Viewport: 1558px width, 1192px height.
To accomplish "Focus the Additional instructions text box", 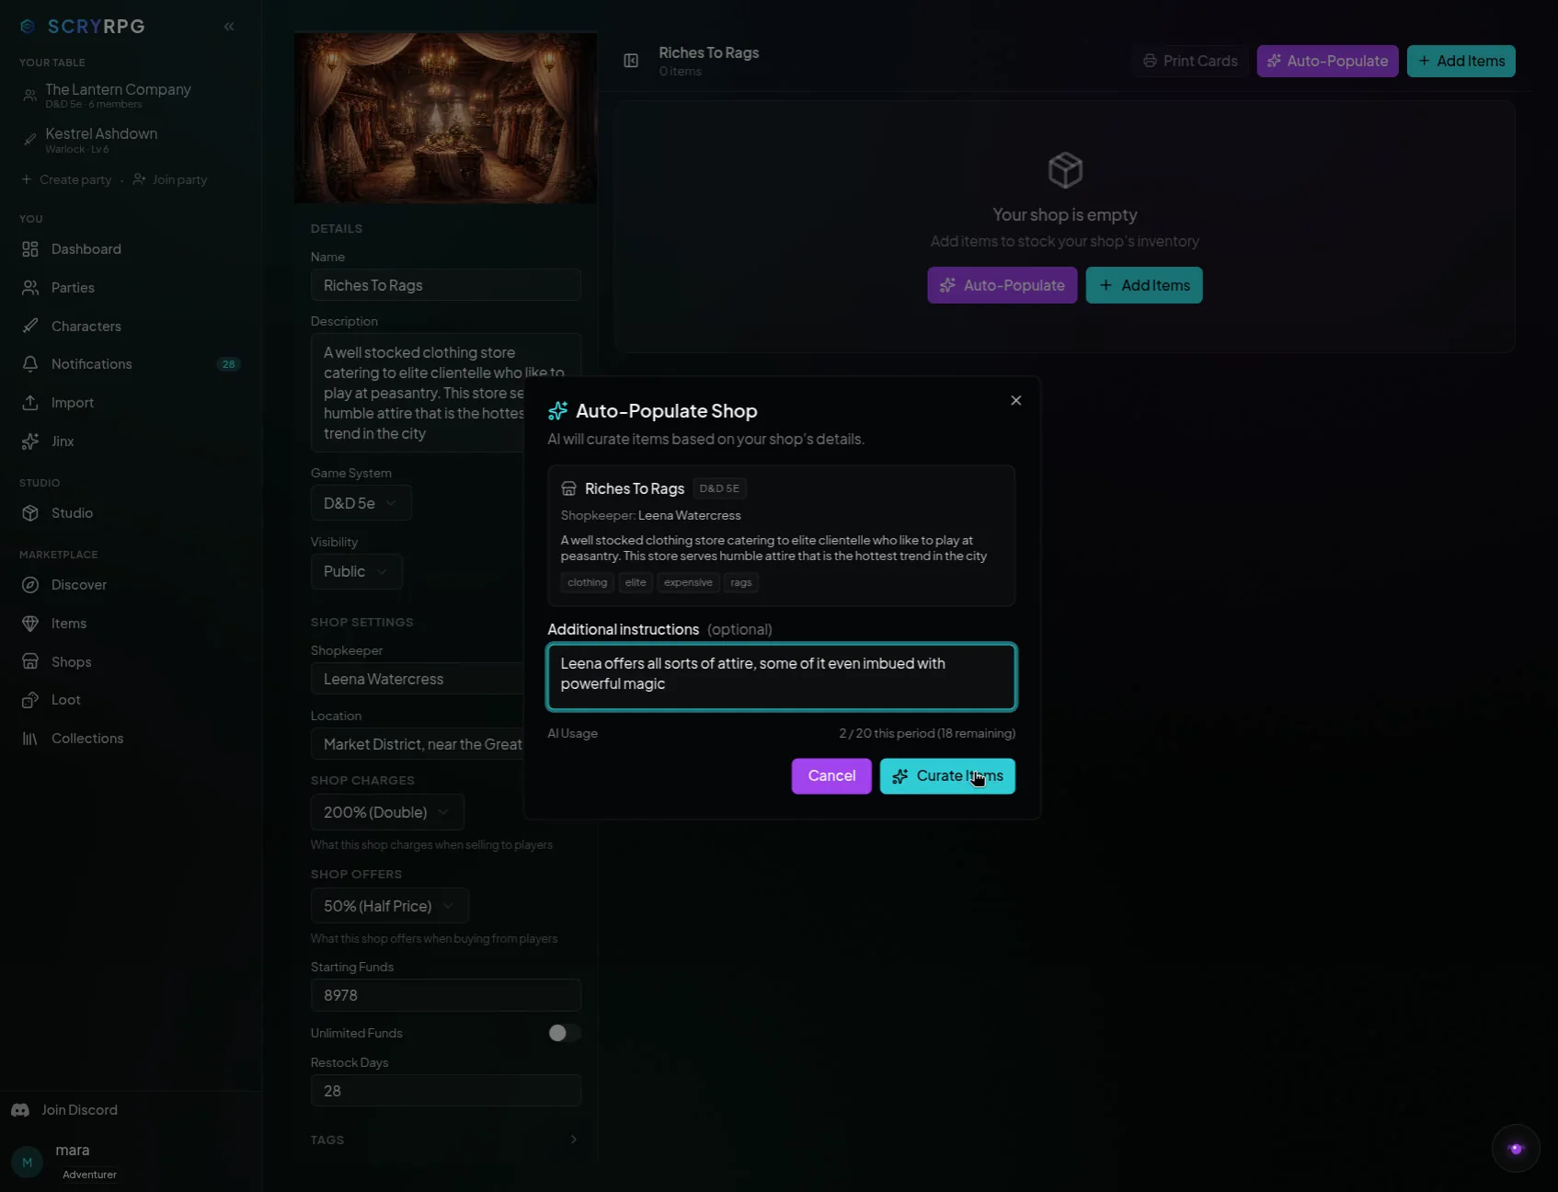I will point(782,677).
